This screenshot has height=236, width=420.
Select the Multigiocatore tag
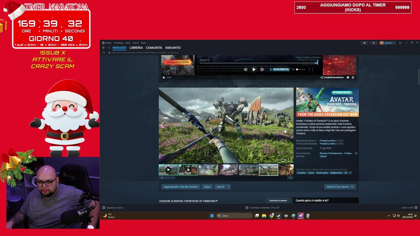(336, 173)
